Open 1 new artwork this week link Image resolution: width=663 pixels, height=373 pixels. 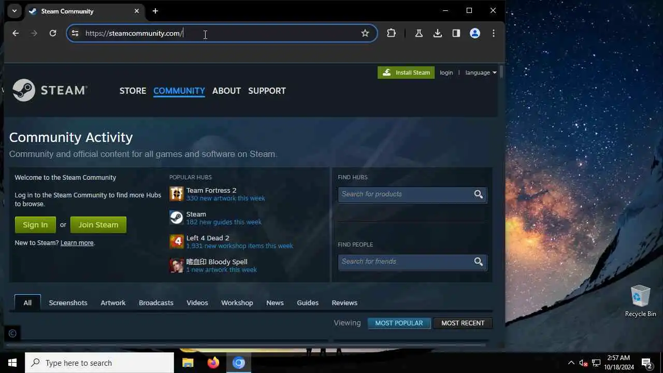click(222, 269)
